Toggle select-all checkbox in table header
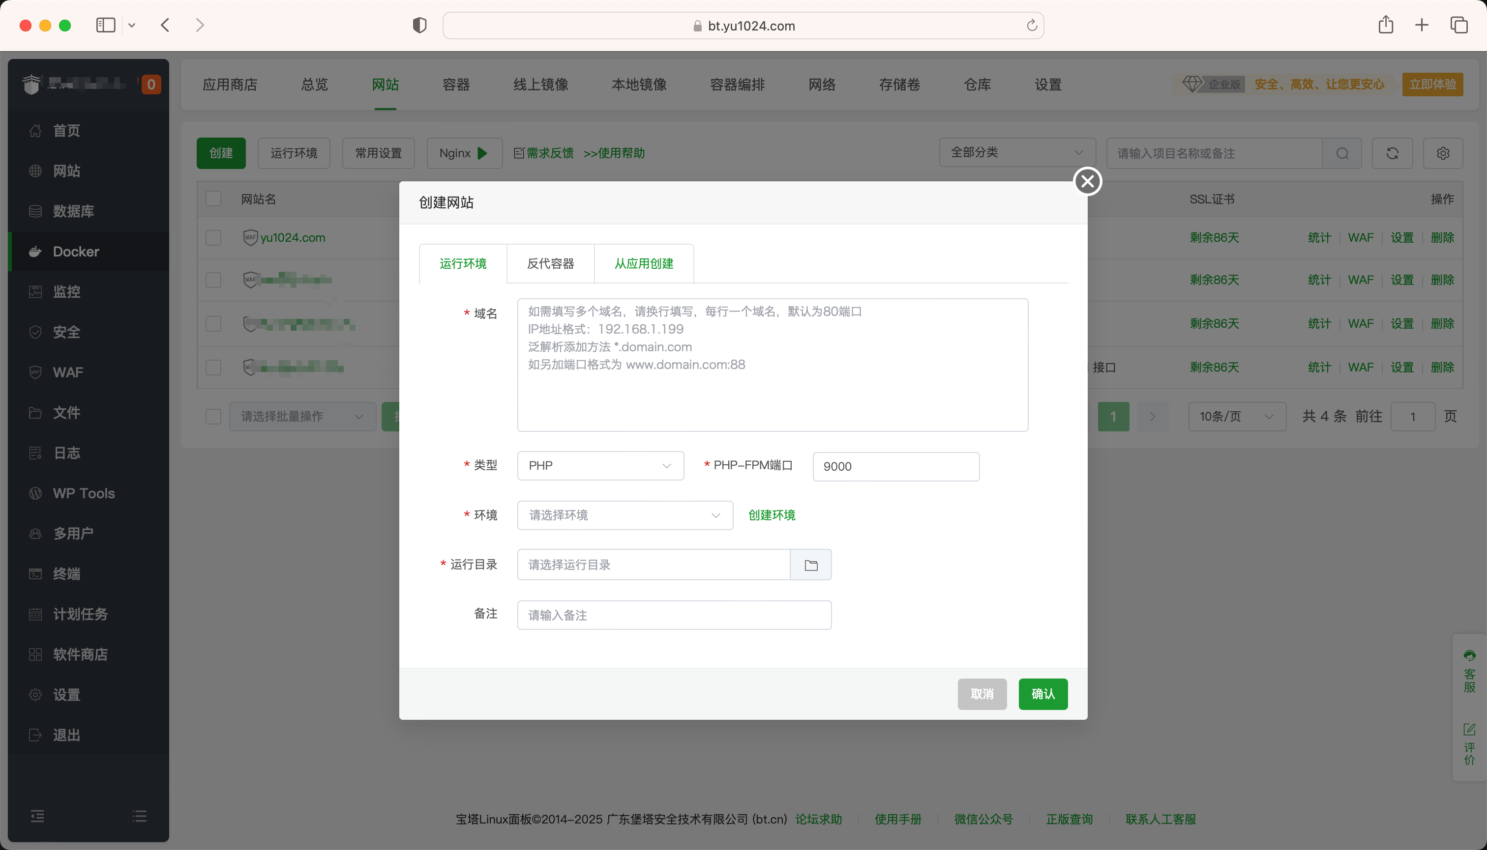This screenshot has width=1487, height=850. coord(213,198)
